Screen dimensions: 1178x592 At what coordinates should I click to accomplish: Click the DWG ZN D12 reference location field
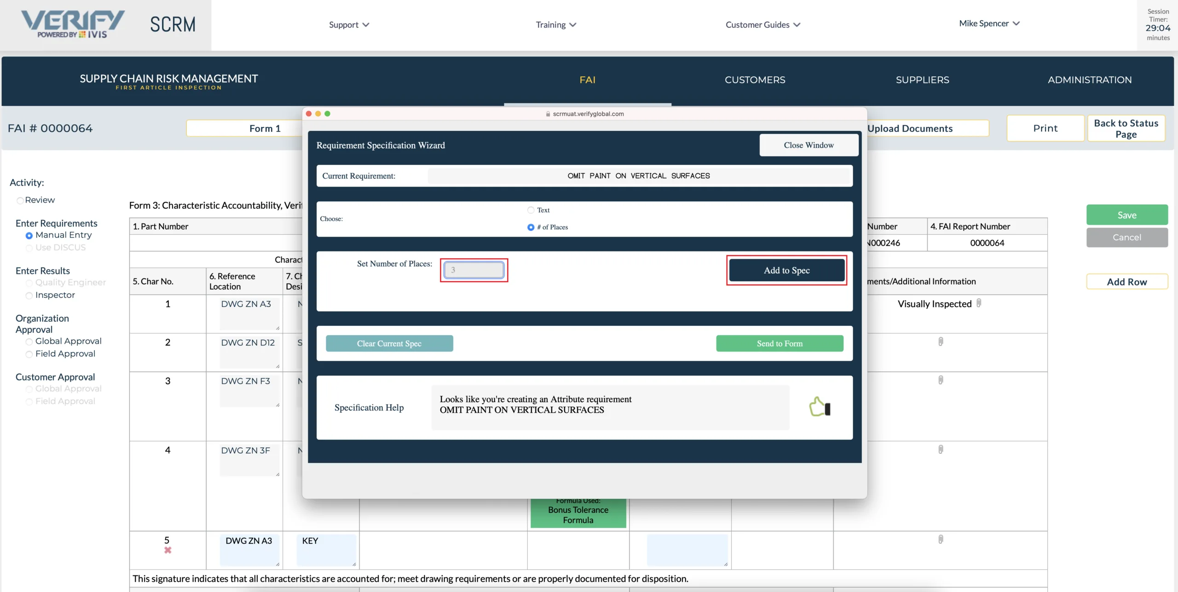click(x=250, y=353)
